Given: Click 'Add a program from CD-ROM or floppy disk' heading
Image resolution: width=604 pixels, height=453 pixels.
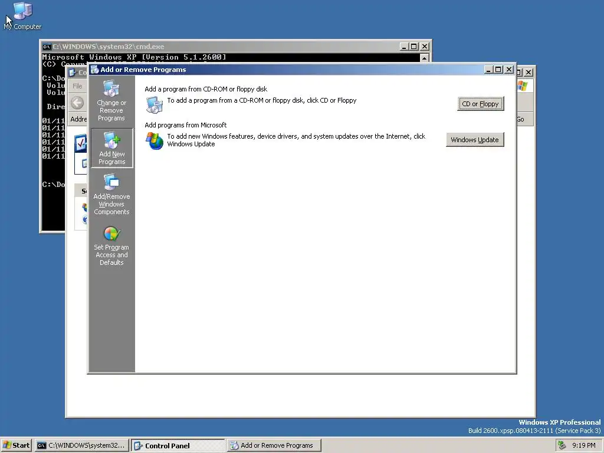Looking at the screenshot, I should click(206, 89).
